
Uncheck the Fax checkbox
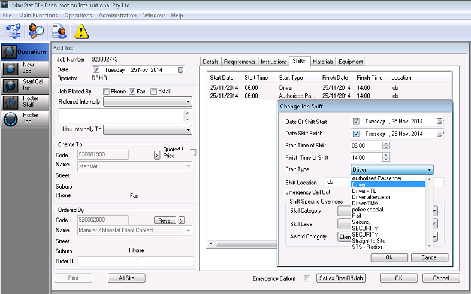(132, 92)
